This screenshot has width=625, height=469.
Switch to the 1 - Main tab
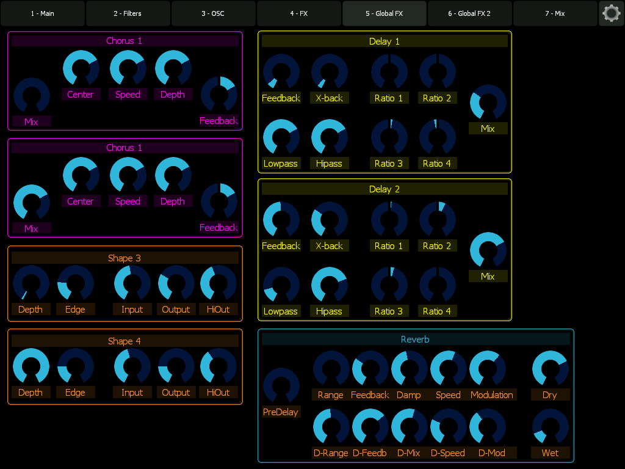click(43, 13)
